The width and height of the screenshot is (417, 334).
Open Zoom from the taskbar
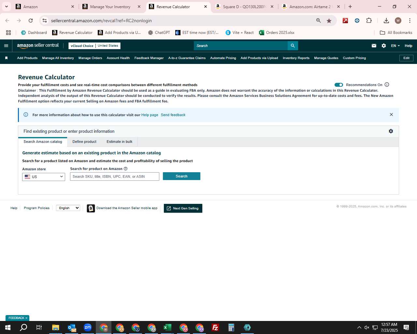pyautogui.click(x=88, y=327)
